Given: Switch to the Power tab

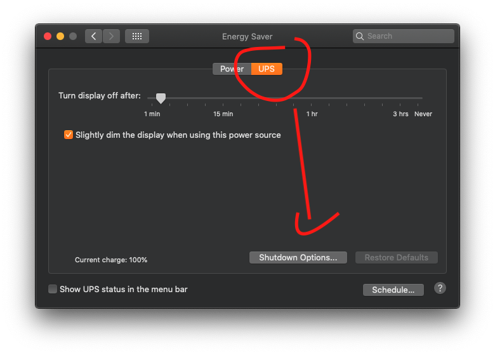Looking at the screenshot, I should point(232,69).
